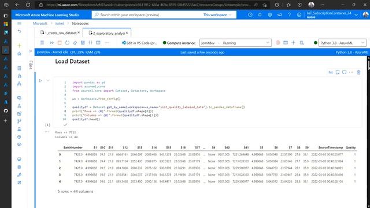The height and width of the screenshot is (208, 370).
Task: Open the Python 3.8 - AzureML kernel dropdown
Action: click(342, 43)
